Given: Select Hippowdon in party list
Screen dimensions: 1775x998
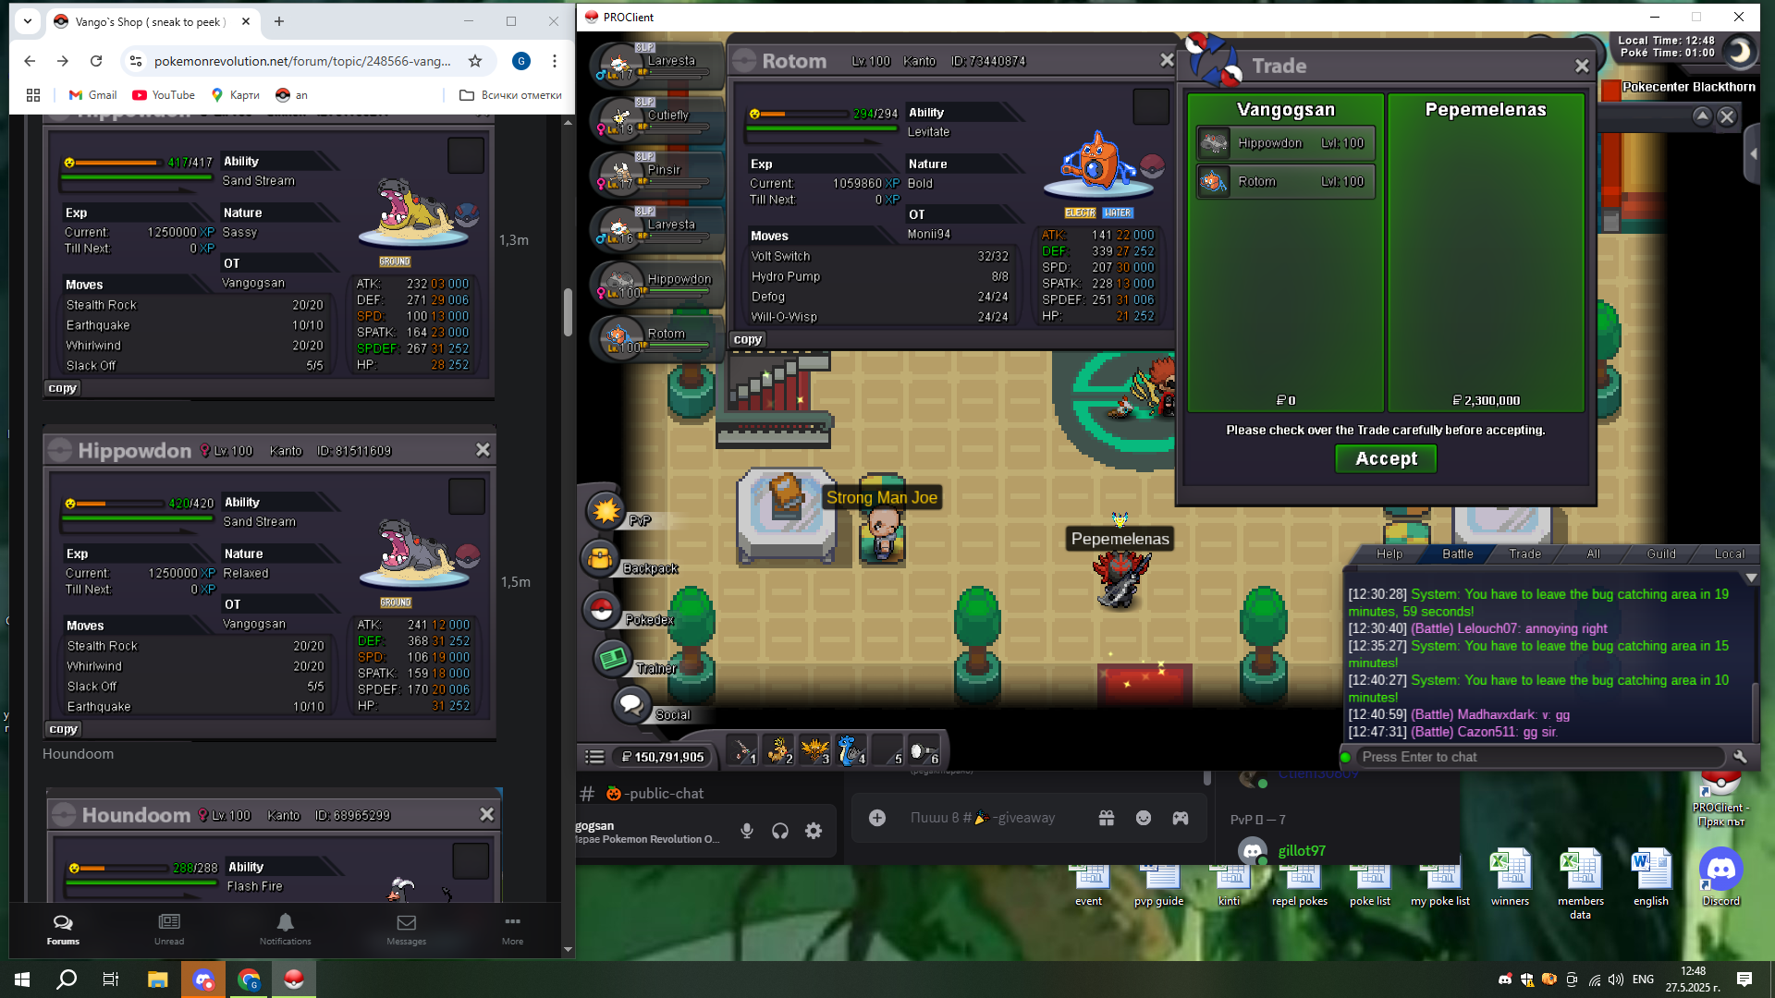Looking at the screenshot, I should (x=657, y=282).
